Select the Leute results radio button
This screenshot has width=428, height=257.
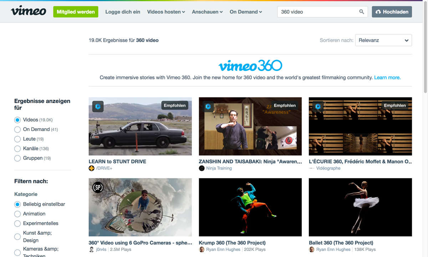point(17,139)
